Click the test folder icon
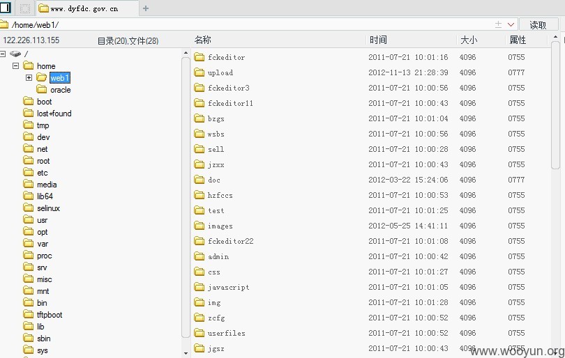The image size is (565, 358). (199, 210)
